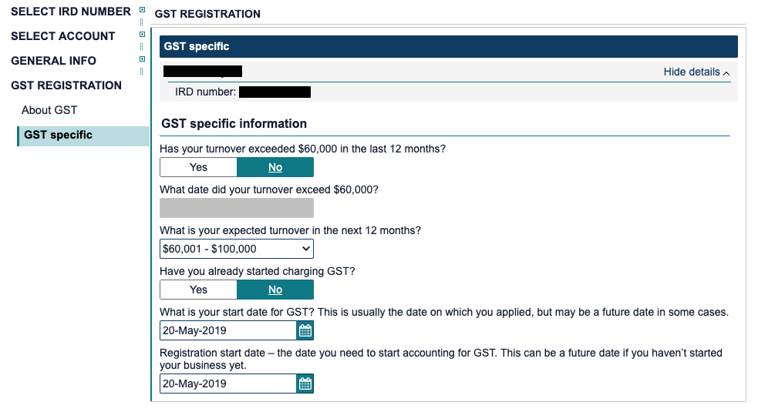Screen dimensions: 758x412
Task: Click GST REGISTRATION in the sidebar
Action: pos(66,85)
